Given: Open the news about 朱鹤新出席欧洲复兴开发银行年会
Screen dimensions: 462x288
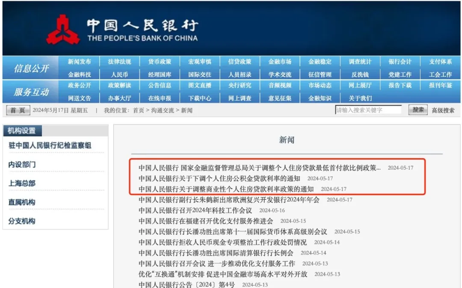Looking at the screenshot, I should [x=229, y=200].
